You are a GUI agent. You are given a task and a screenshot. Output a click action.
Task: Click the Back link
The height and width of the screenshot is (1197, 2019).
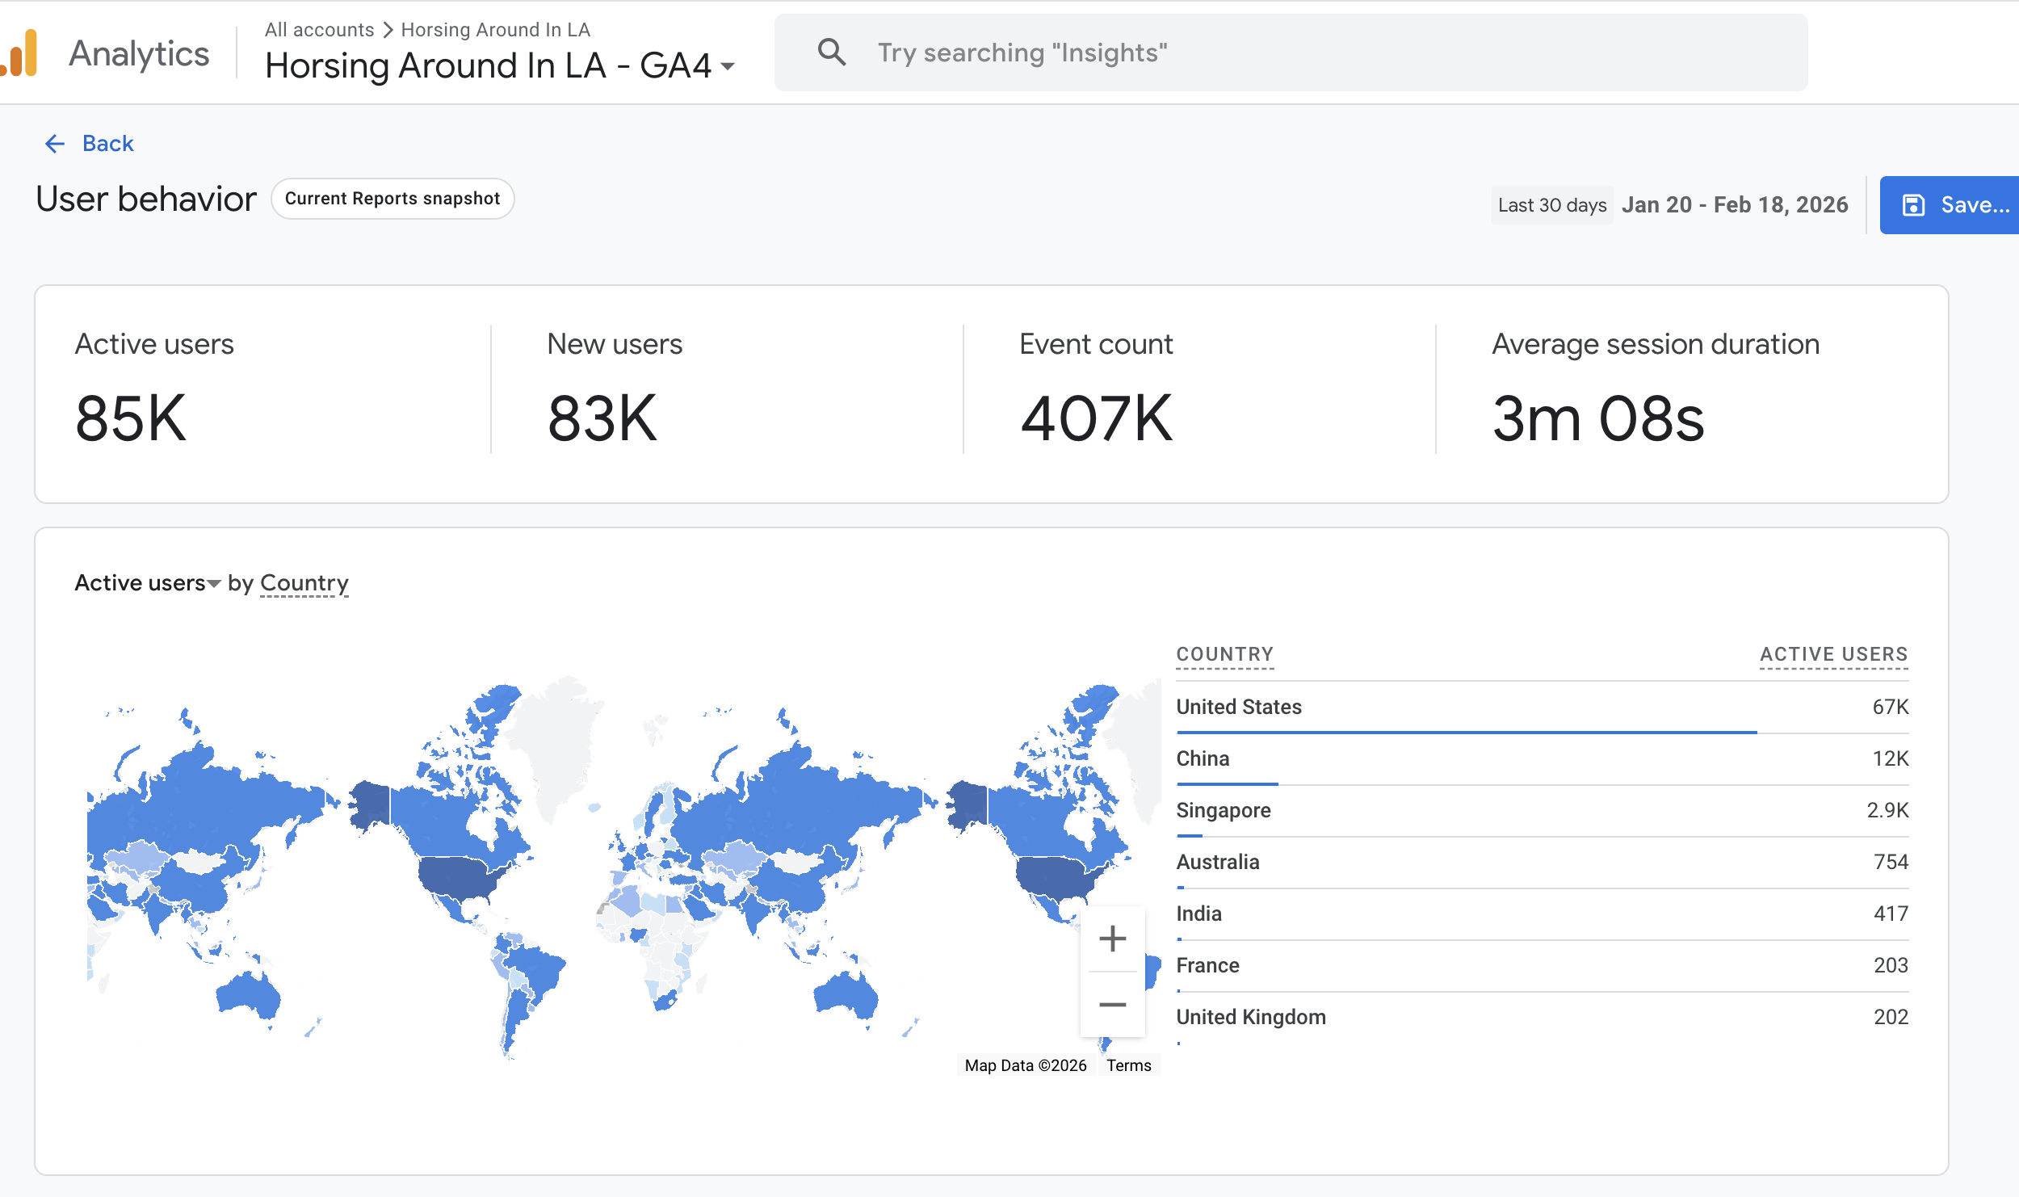pyautogui.click(x=107, y=144)
